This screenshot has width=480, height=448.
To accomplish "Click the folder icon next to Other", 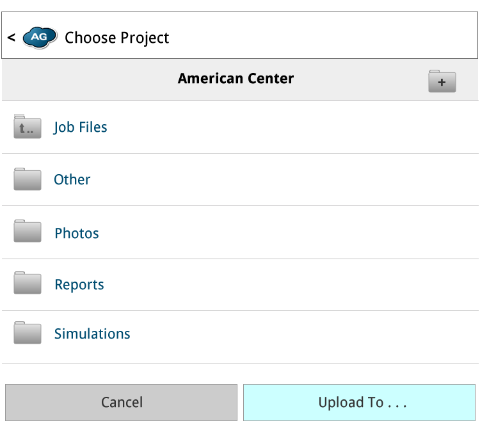I will (x=28, y=180).
